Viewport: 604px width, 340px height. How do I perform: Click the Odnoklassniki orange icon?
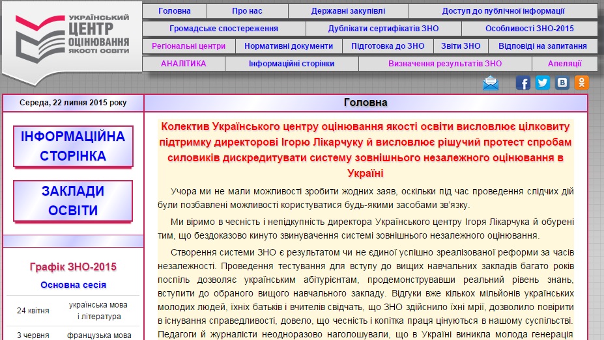[x=581, y=83]
